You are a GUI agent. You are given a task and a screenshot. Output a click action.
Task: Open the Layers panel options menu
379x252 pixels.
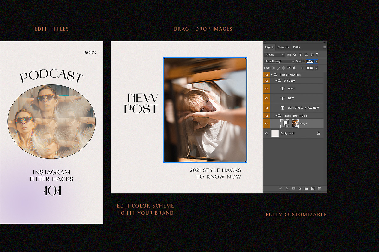325,47
